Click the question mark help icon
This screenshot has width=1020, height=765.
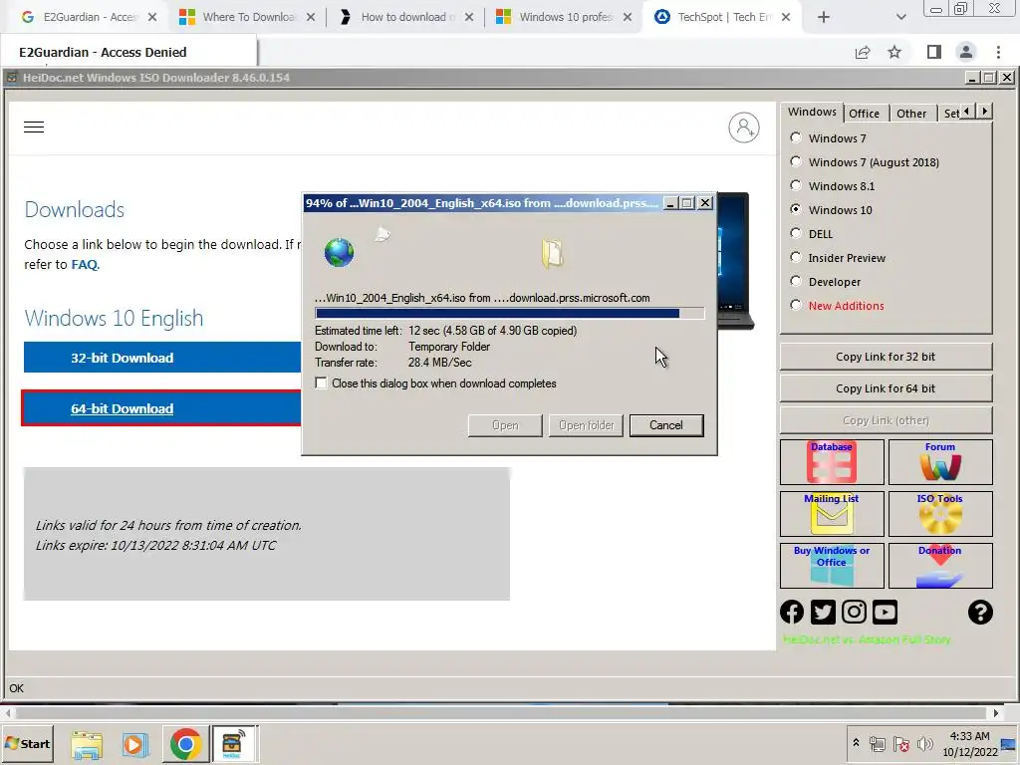(980, 613)
